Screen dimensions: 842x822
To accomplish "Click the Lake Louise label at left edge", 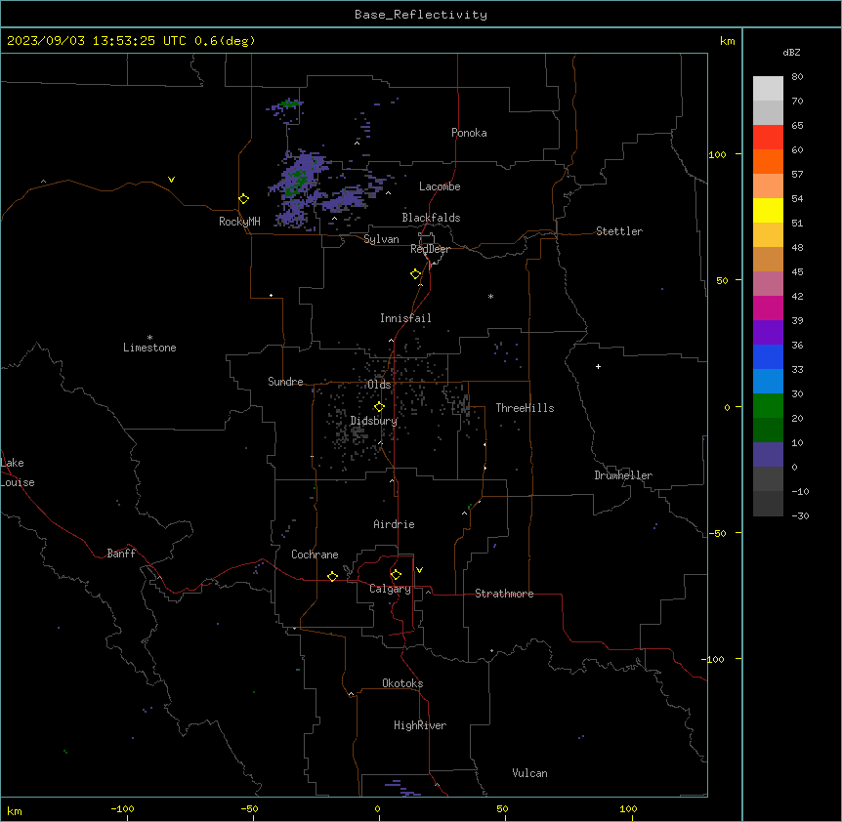I will coord(18,473).
